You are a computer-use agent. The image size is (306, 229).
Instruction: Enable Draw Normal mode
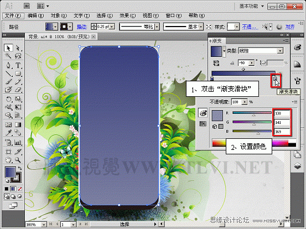pos(7,196)
